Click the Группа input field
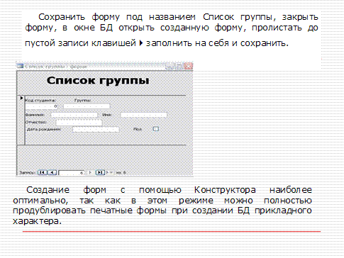 pos(87,106)
